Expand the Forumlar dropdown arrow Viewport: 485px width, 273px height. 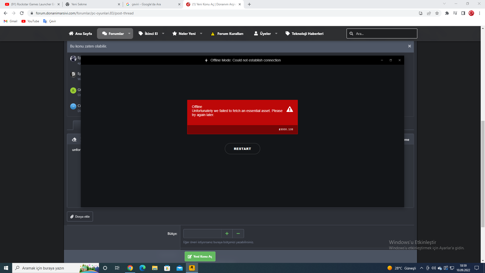[129, 34]
